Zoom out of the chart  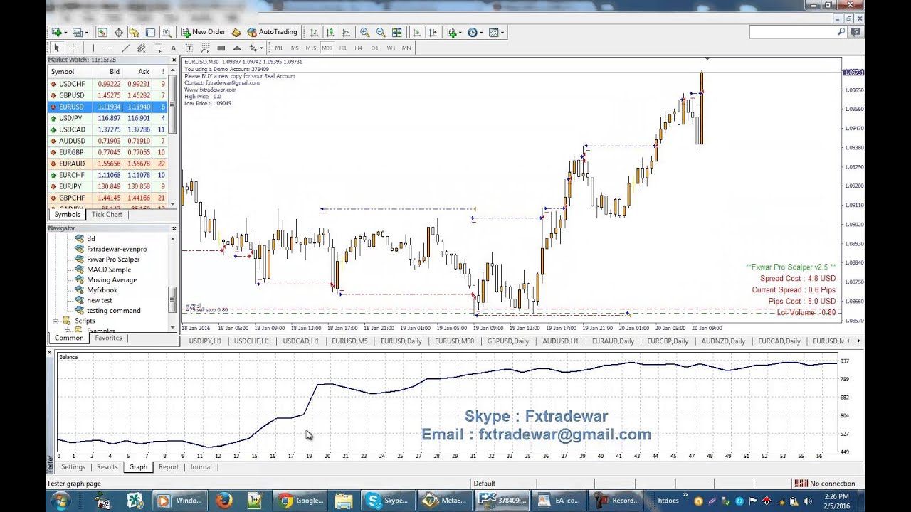(381, 32)
